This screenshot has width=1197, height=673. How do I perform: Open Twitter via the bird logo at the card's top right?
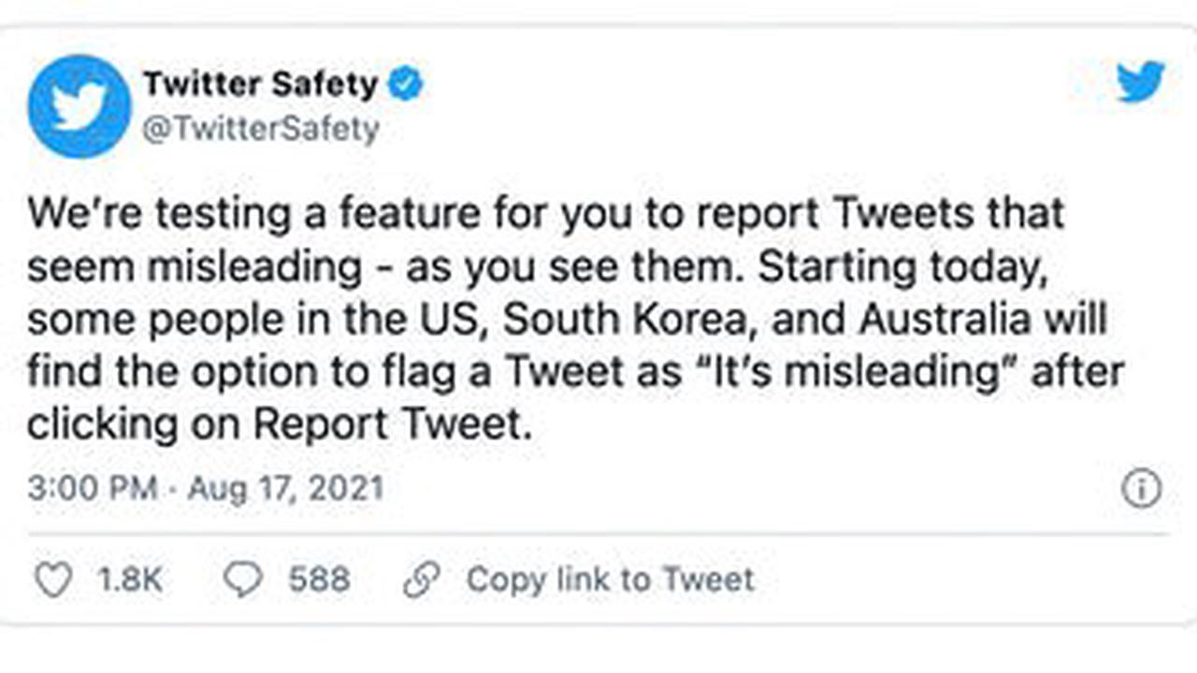1141,82
